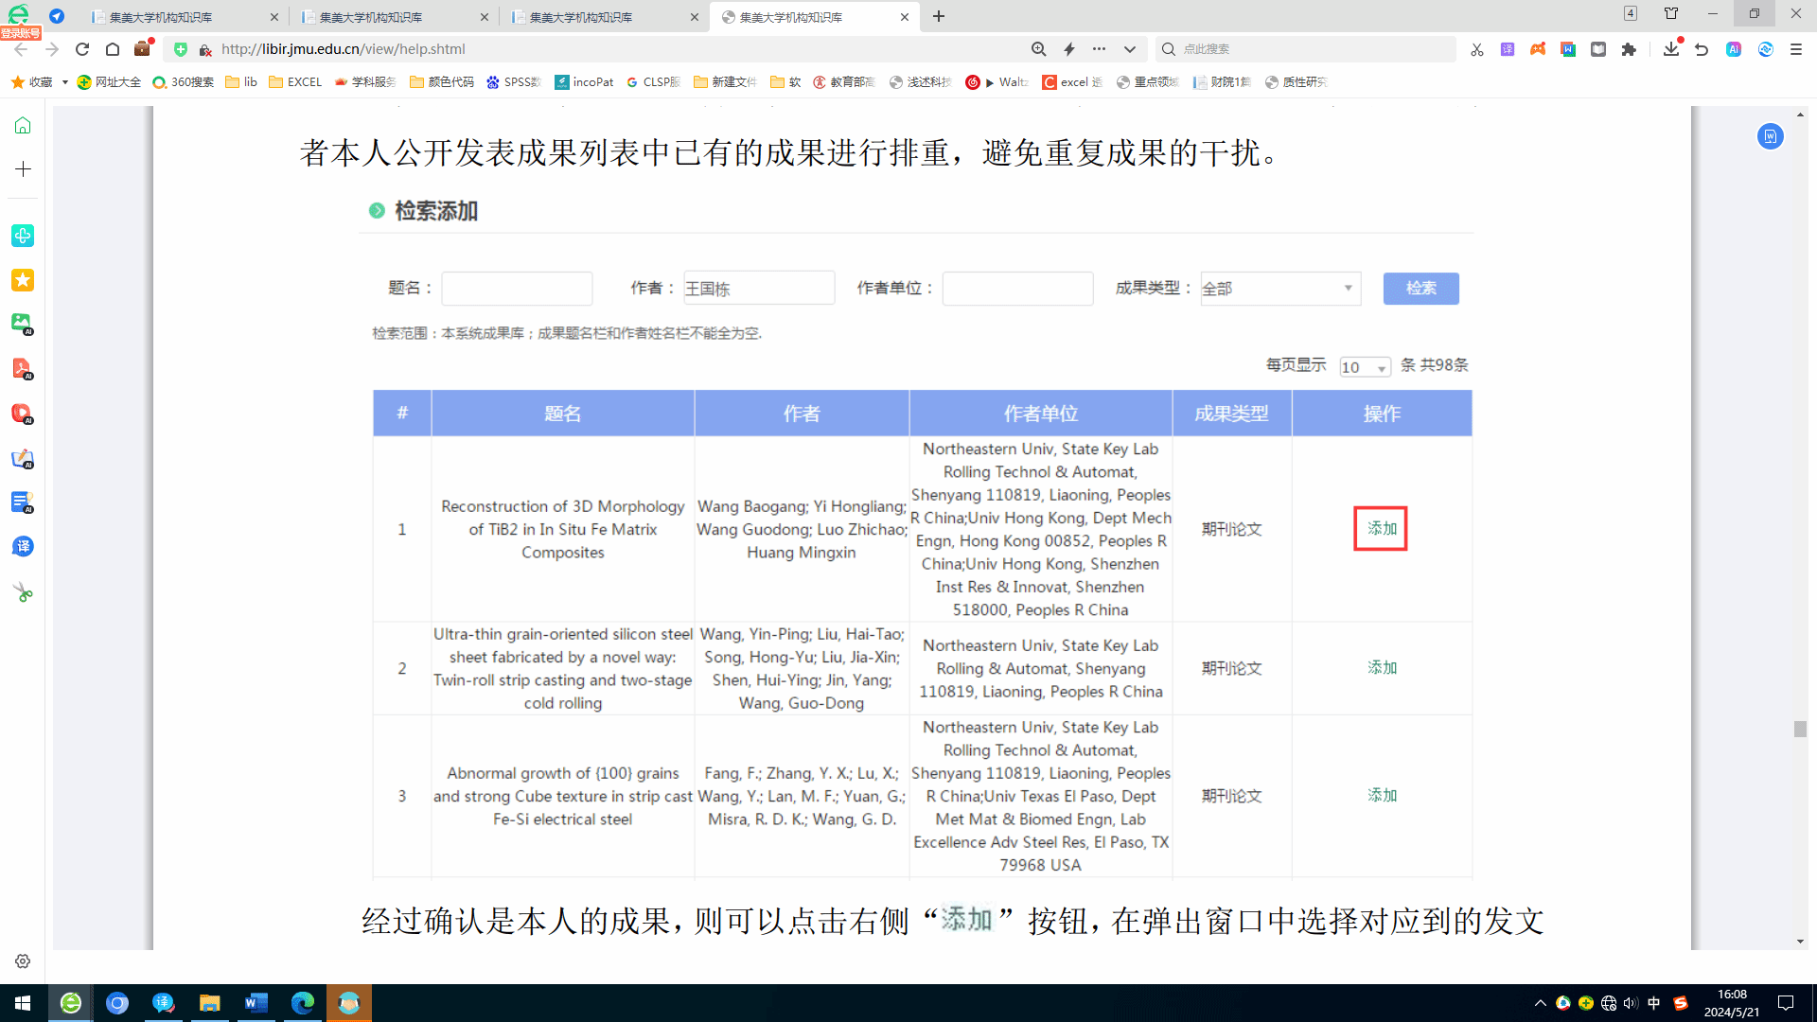
Task: Select the active tab with globe icon
Action: tap(814, 17)
